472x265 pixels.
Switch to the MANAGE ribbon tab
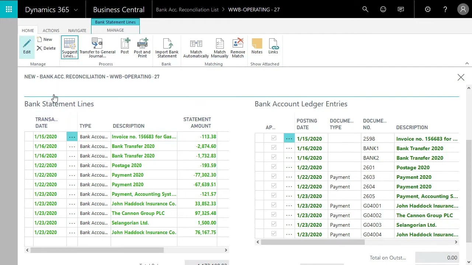(115, 30)
